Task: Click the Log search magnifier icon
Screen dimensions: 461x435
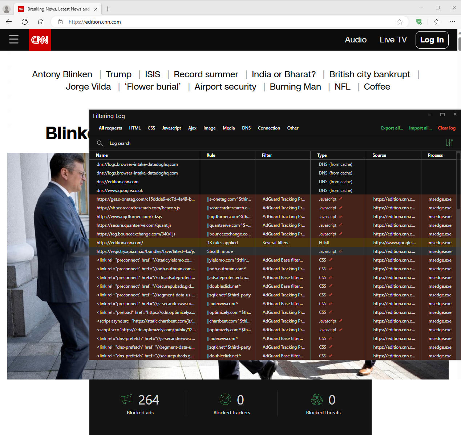Action: (100, 143)
